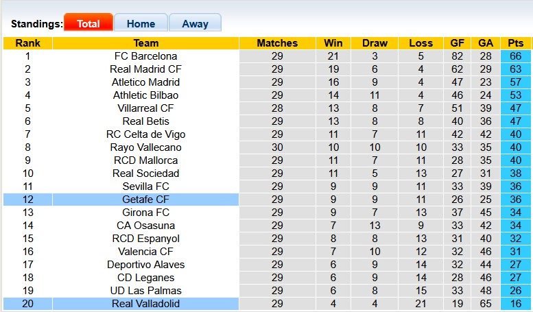Open Villarreal CF team page

[x=145, y=108]
